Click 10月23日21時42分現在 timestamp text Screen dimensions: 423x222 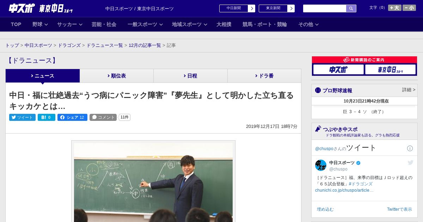pyautogui.click(x=366, y=101)
